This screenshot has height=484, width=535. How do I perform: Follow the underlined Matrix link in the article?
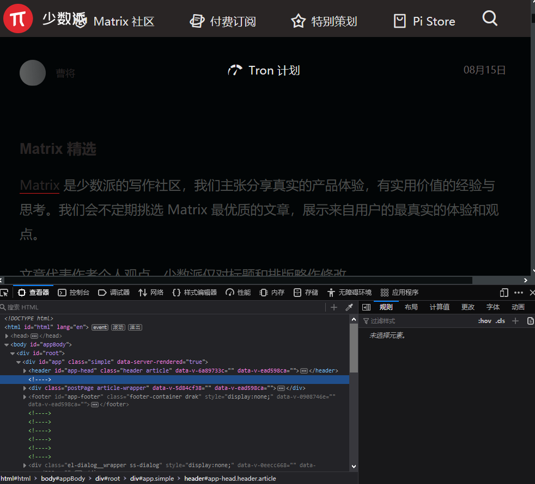pyautogui.click(x=40, y=185)
